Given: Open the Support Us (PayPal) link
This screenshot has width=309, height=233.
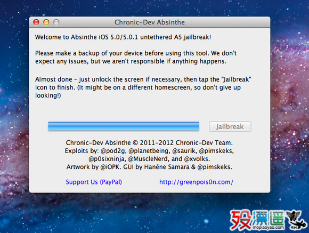Looking at the screenshot, I should tap(94, 182).
